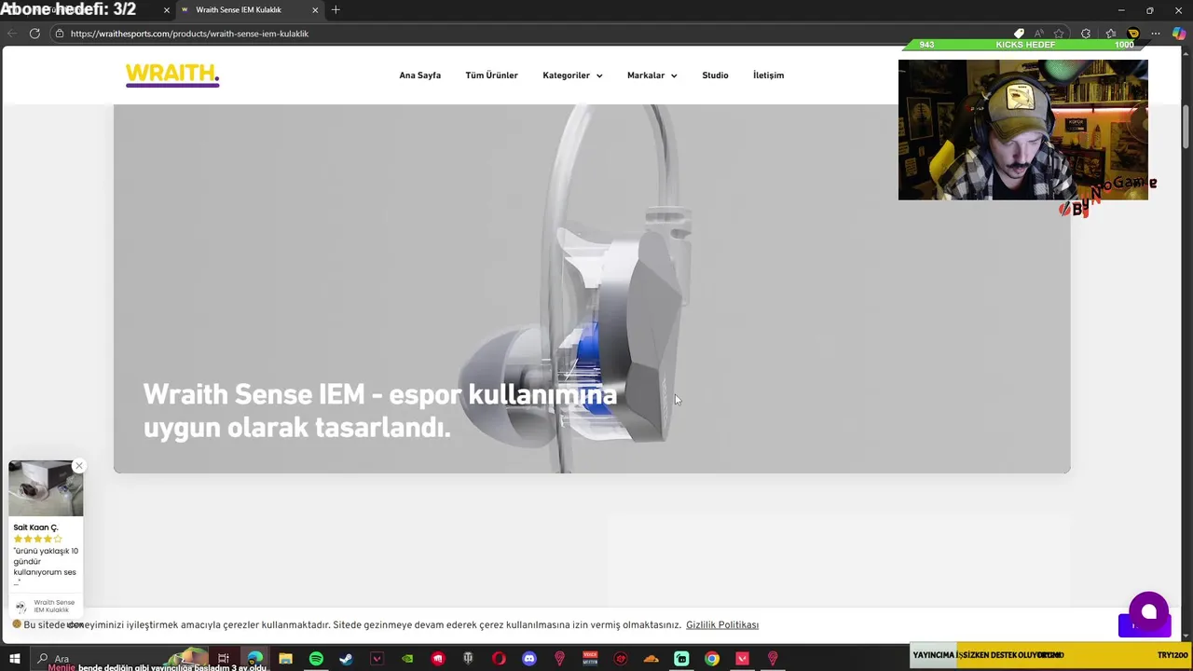The height and width of the screenshot is (671, 1193).
Task: Click the Wraith Sense IEM hero headline
Action: click(x=380, y=411)
